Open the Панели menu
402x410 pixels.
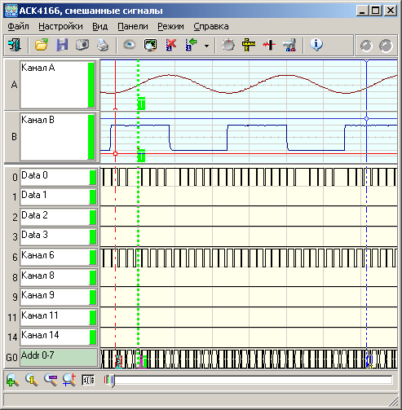click(x=133, y=26)
